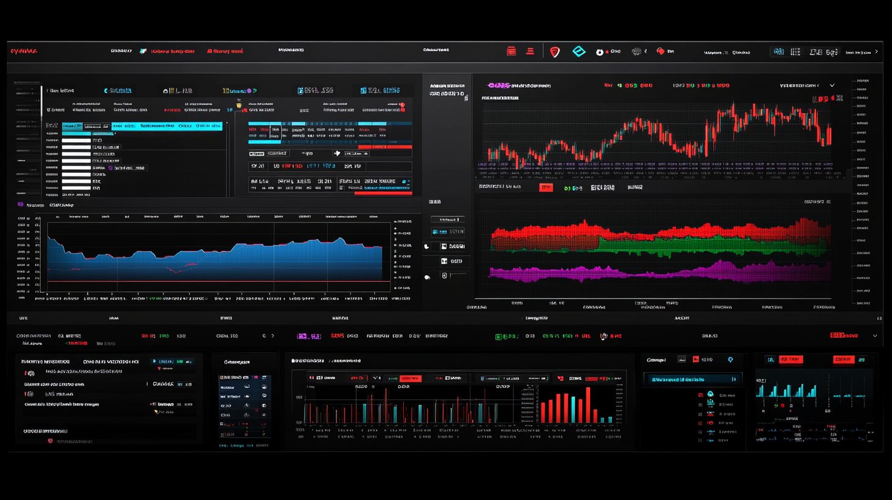892x500 pixels.
Task: Click the highlighted search field in the bottom-right panel
Action: coord(692,379)
